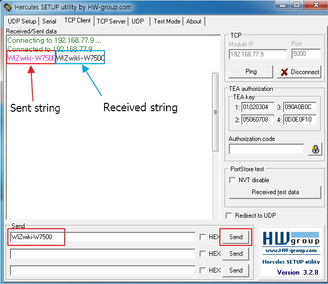Viewport: 328px width, 284px height.
Task: Click TEA key 1 field 01020304
Action: [x=258, y=107]
